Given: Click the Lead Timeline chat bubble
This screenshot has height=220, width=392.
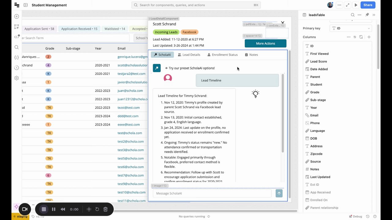Looking at the screenshot, I should [237, 80].
